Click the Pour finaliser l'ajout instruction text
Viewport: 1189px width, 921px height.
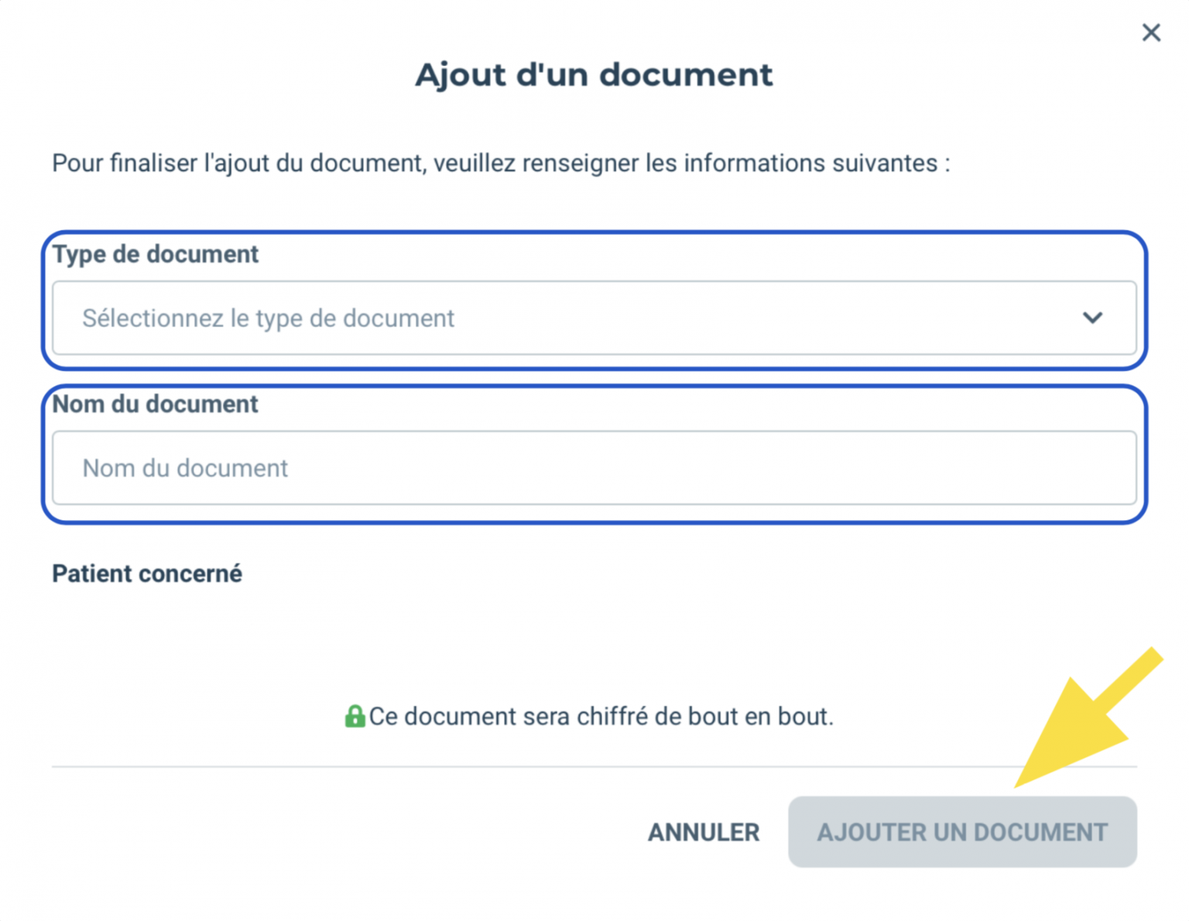(464, 163)
